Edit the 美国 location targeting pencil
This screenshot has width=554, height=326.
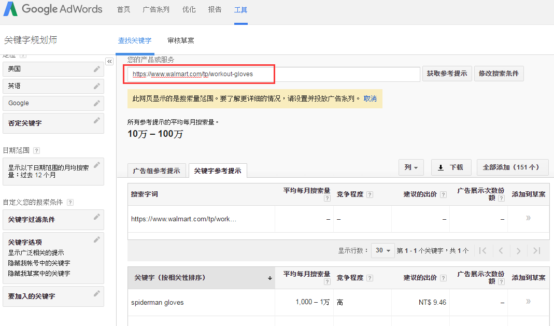96,69
